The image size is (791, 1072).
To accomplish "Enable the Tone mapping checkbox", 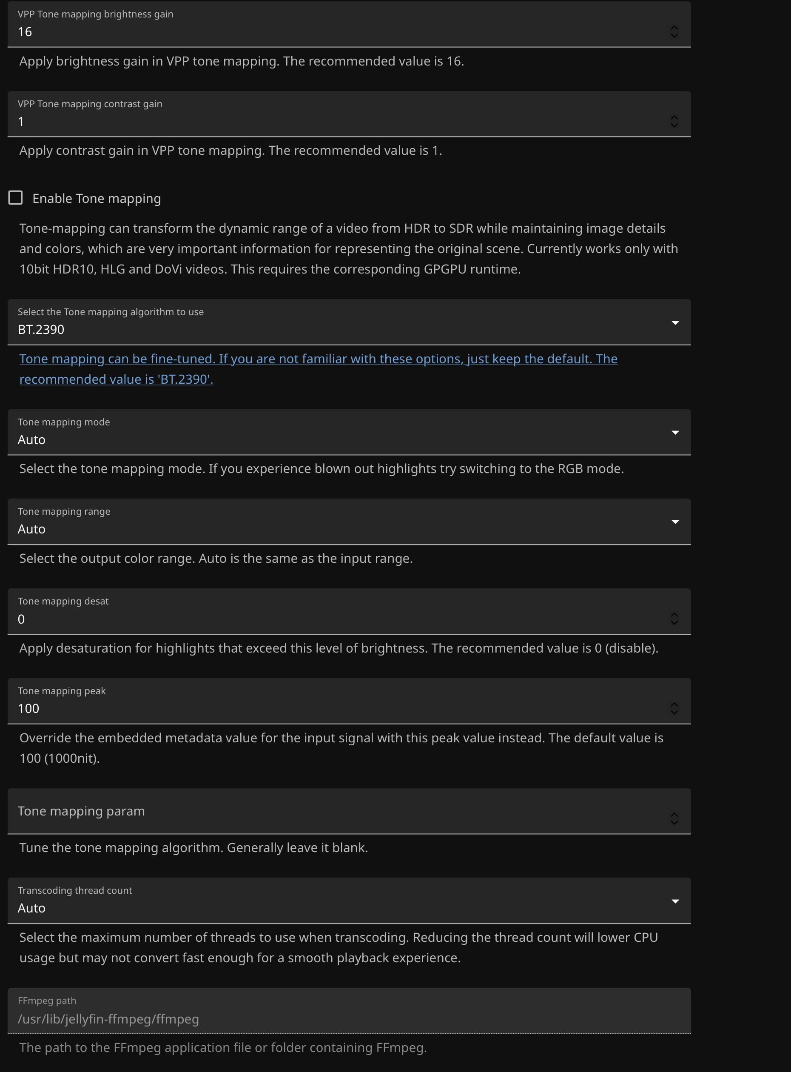I will pyautogui.click(x=16, y=198).
